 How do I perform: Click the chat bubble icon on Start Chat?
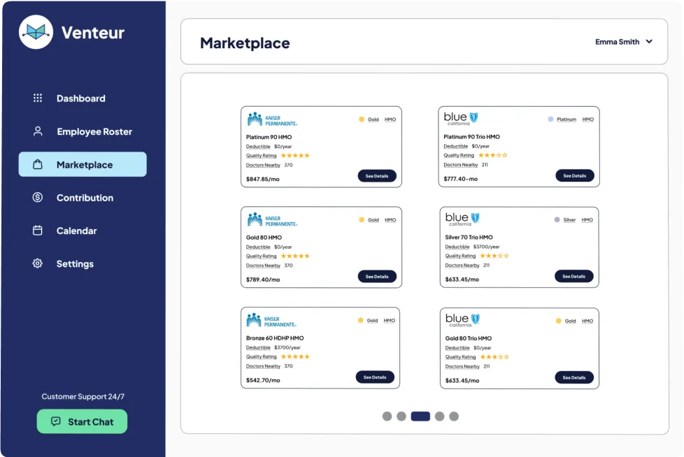click(x=57, y=421)
